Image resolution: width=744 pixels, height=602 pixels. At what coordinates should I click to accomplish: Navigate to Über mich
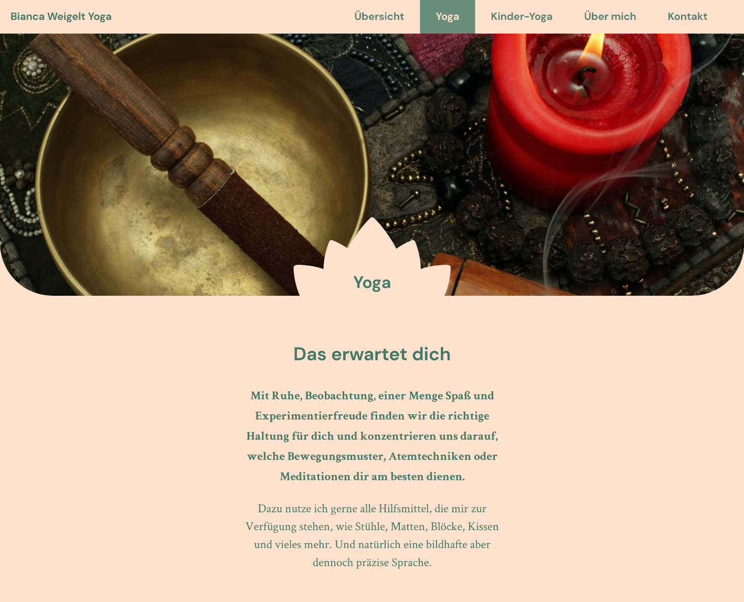pyautogui.click(x=610, y=16)
